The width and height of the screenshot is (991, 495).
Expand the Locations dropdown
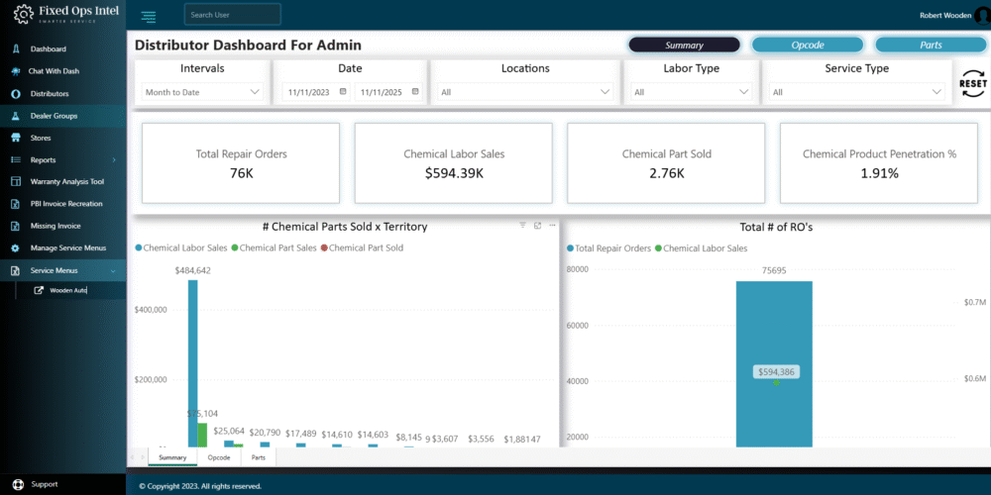pyautogui.click(x=525, y=92)
